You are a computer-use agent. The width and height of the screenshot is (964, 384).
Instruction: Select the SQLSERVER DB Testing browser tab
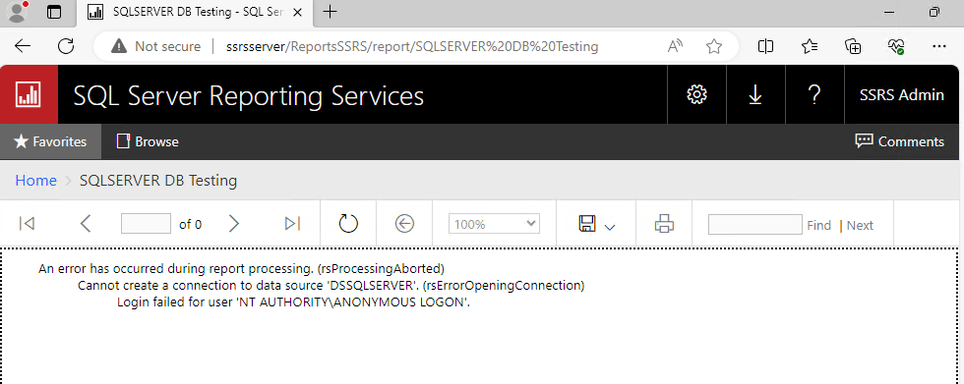pos(196,12)
